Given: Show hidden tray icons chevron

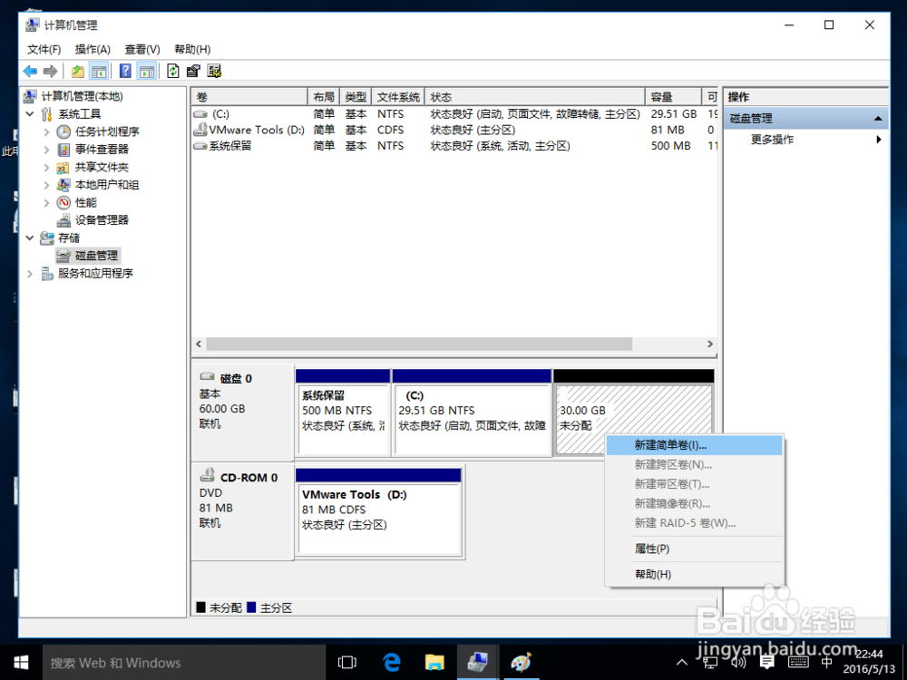Looking at the screenshot, I should tap(682, 663).
